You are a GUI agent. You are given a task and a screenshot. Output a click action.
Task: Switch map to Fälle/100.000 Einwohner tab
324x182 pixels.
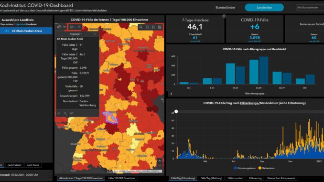[121, 178]
